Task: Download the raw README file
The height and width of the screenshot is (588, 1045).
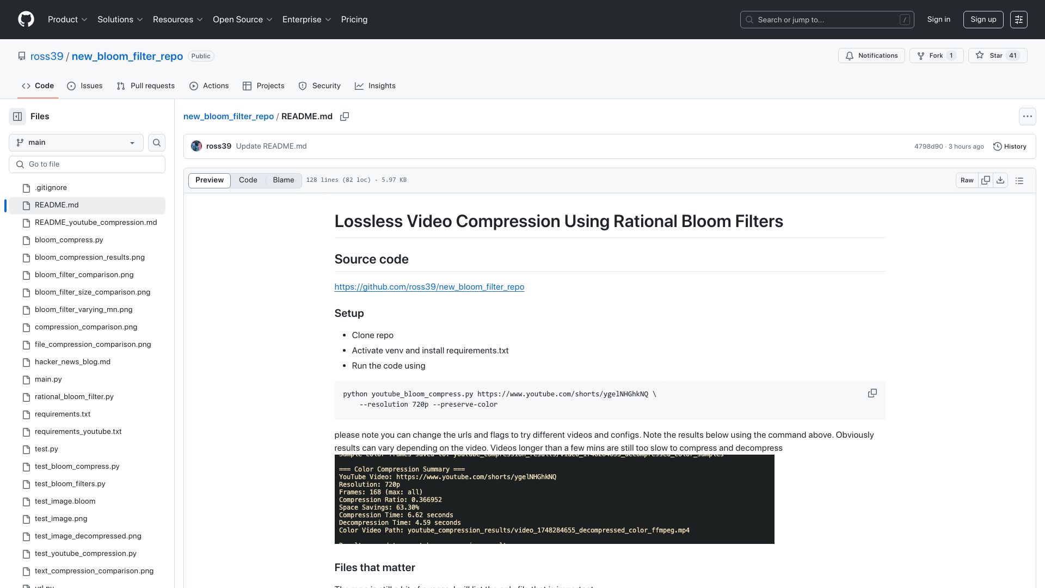Action: tap(1000, 180)
